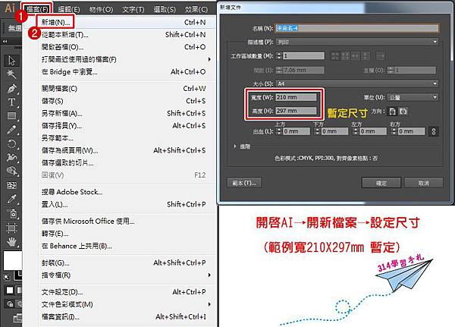Open the 編輯(E) menu
455x327 pixels.
point(69,9)
